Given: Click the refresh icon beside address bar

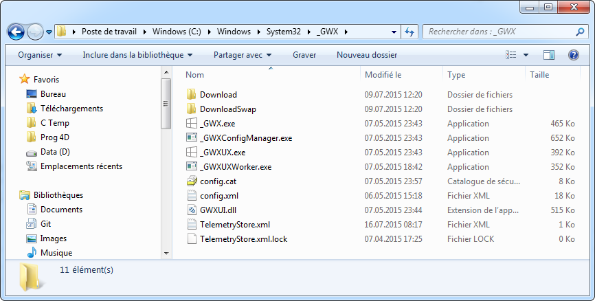Looking at the screenshot, I should click(410, 32).
